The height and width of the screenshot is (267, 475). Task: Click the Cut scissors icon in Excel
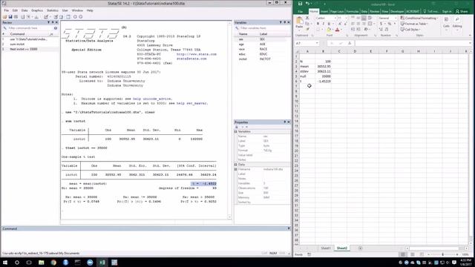(x=307, y=18)
